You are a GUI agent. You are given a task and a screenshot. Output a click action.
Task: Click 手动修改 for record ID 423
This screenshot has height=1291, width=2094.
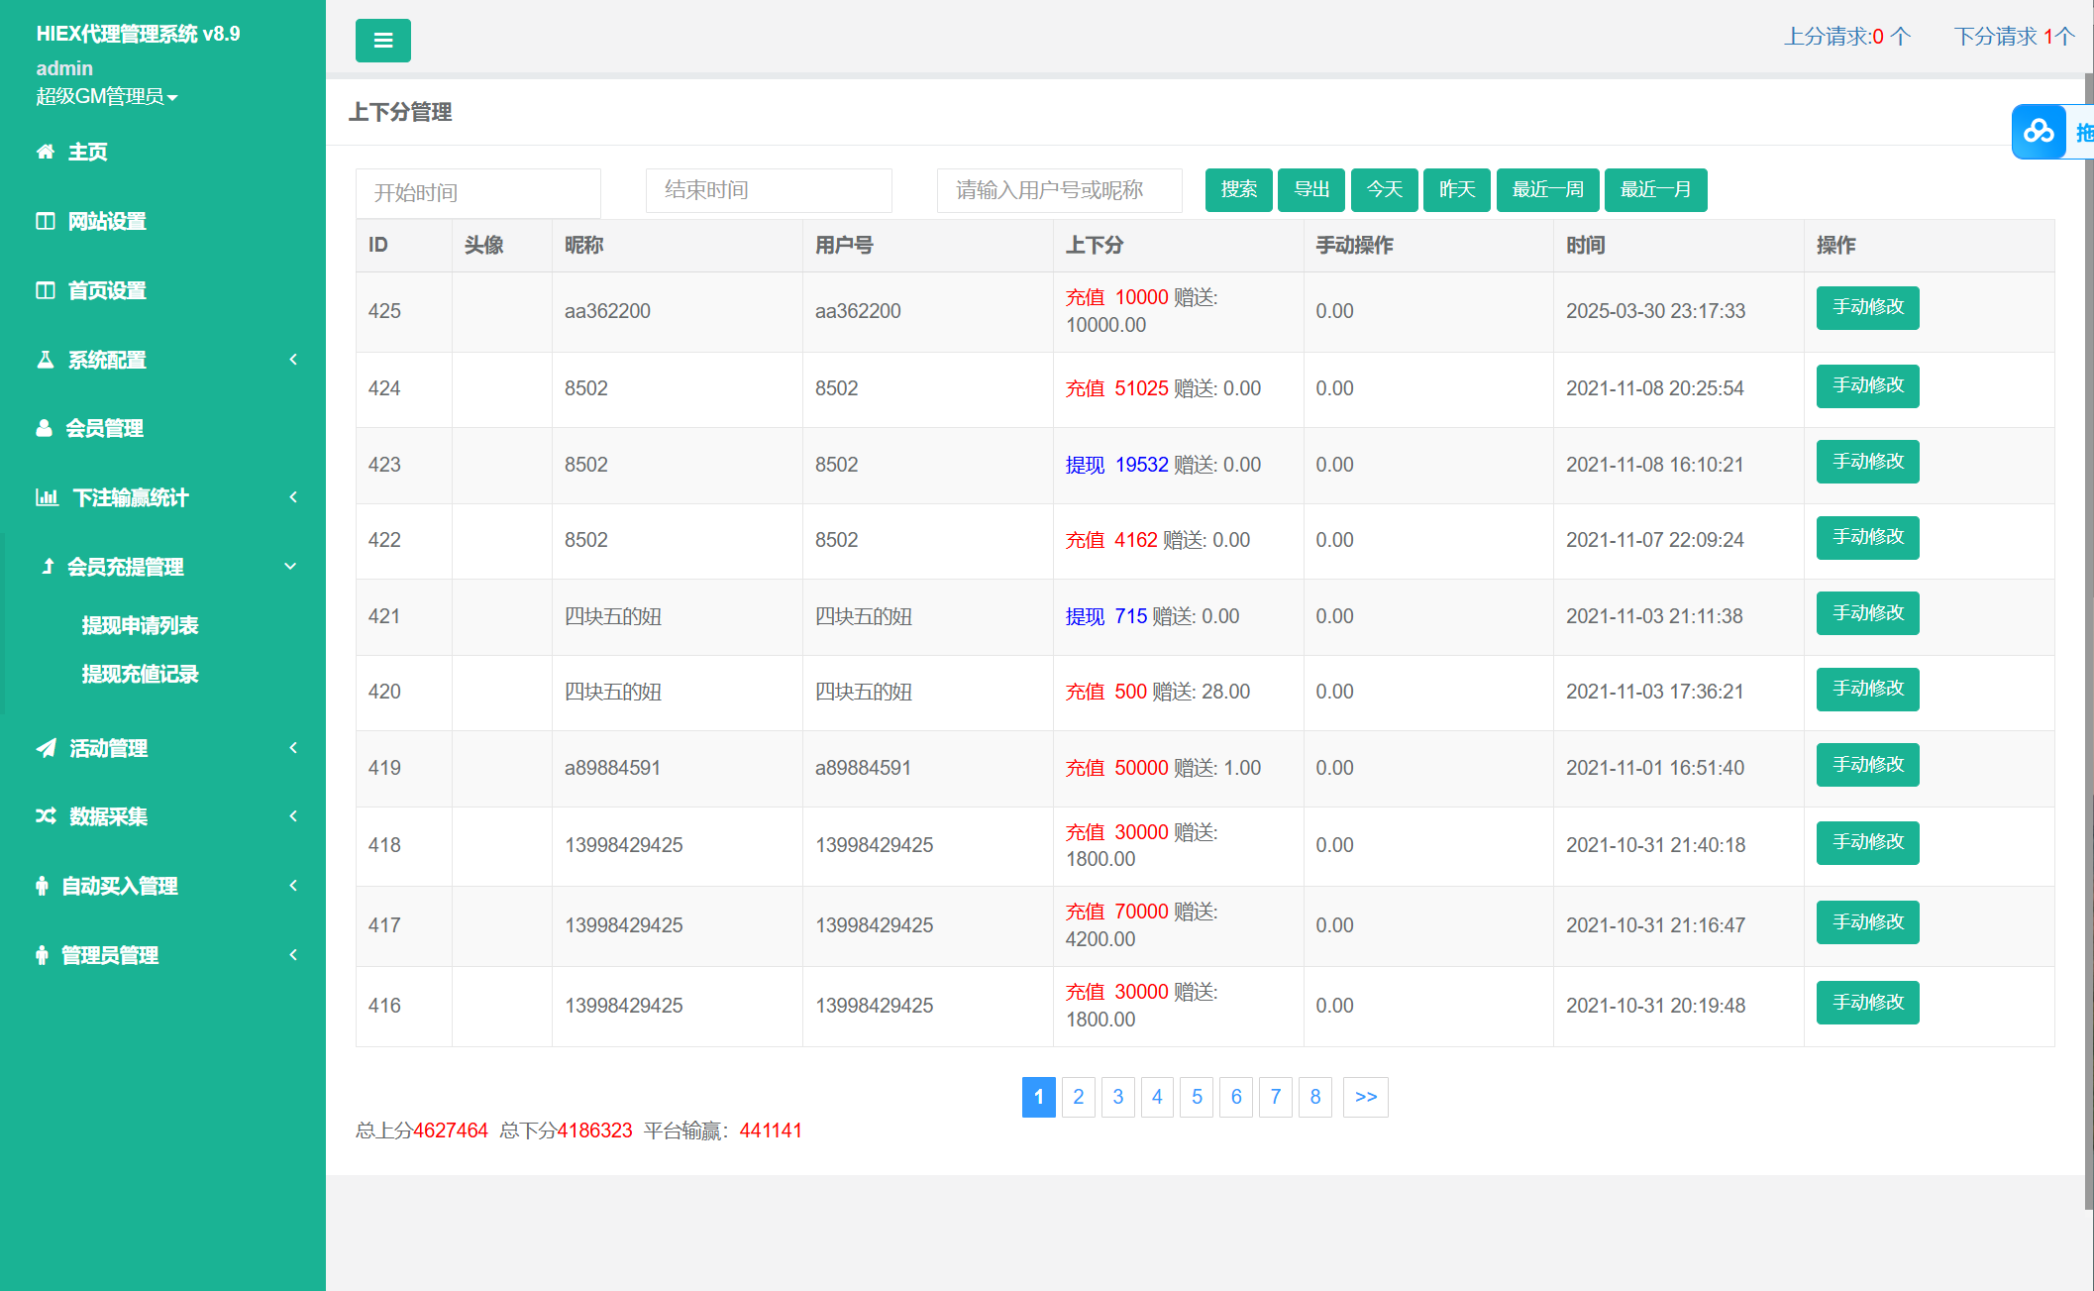click(x=1866, y=462)
